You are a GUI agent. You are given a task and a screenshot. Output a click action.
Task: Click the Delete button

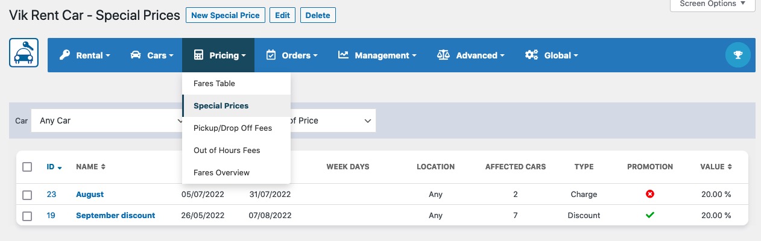coord(318,15)
